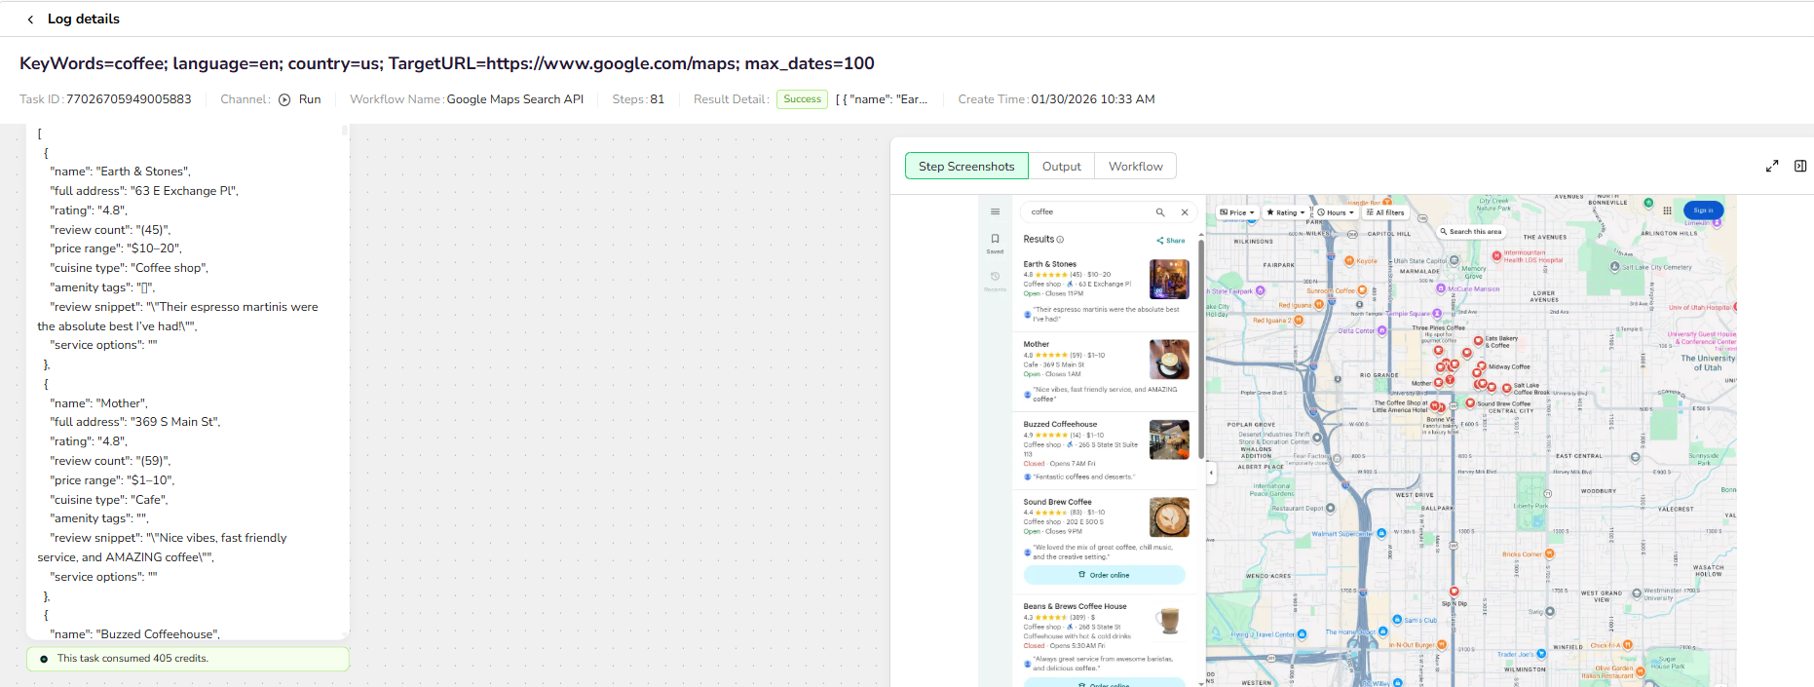1814x687 pixels.
Task: Open the Saved places bookmark icon
Action: tap(995, 241)
